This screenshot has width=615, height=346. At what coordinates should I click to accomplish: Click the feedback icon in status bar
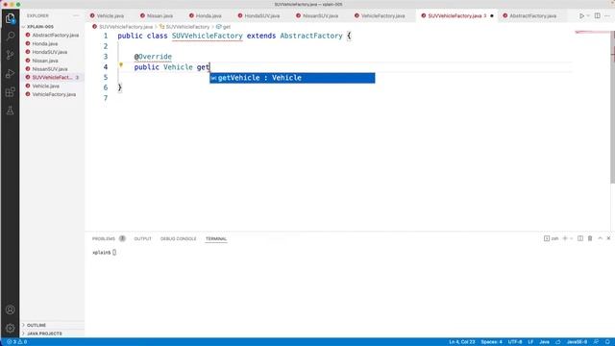coord(596,342)
